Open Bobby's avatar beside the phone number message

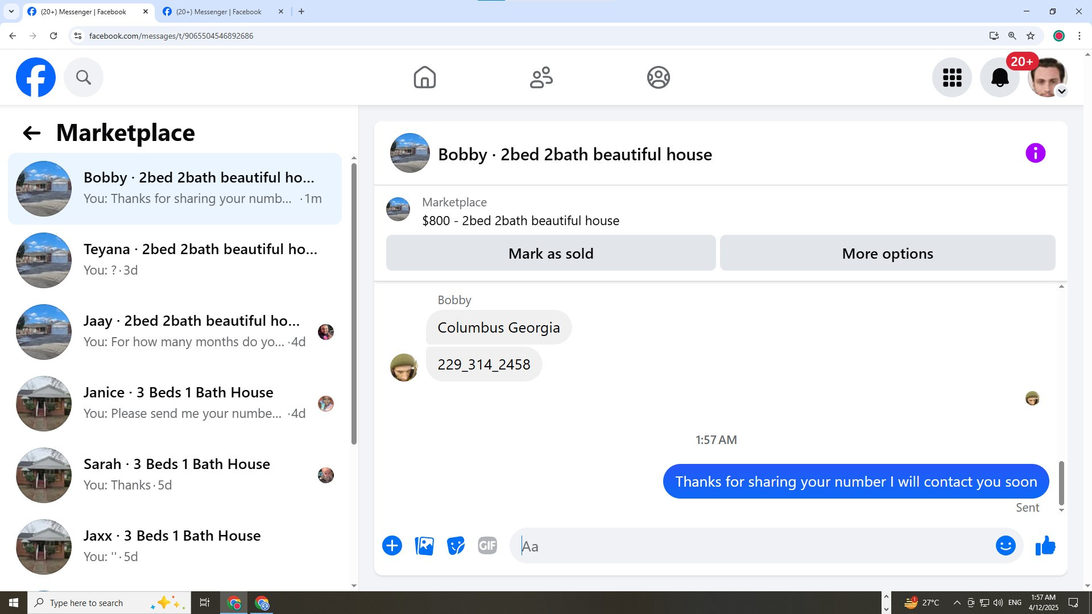(404, 367)
